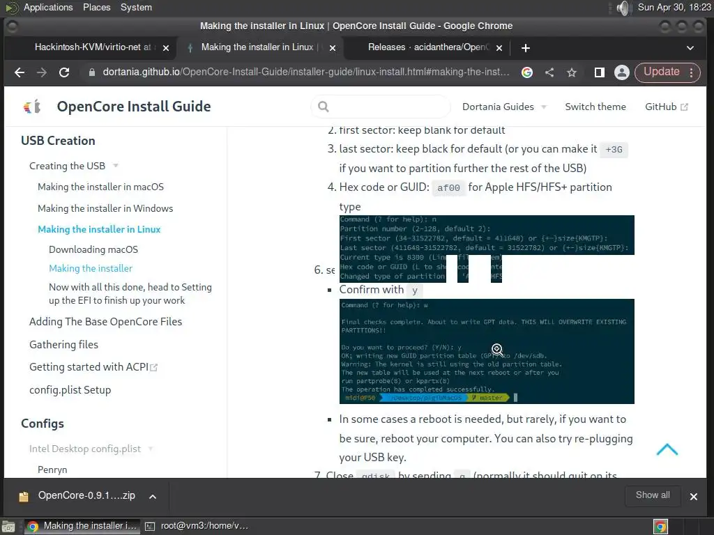
Task: Open the GitHub external link
Action: (666, 107)
